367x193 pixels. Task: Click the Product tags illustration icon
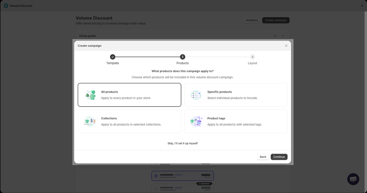[196, 122]
